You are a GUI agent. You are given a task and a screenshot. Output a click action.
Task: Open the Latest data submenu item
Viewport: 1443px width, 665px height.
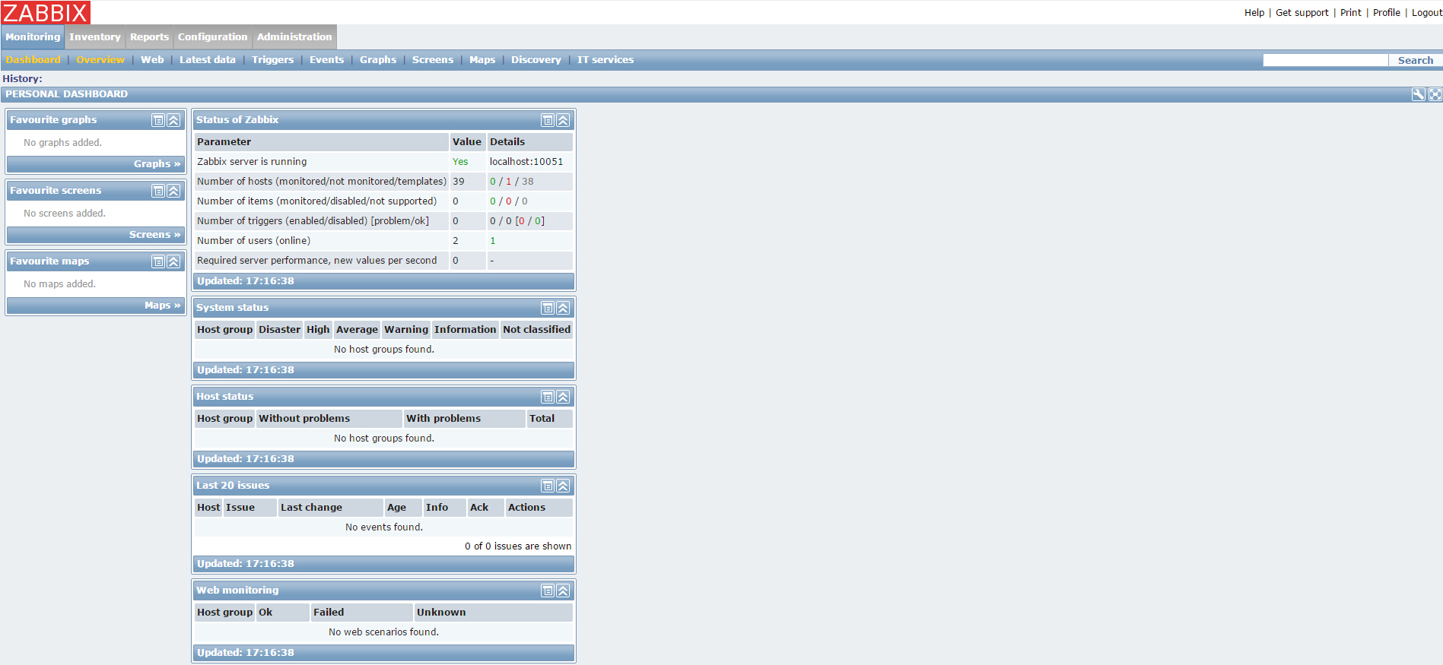point(208,60)
